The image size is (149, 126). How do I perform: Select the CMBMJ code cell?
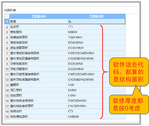[x=96, y=116]
